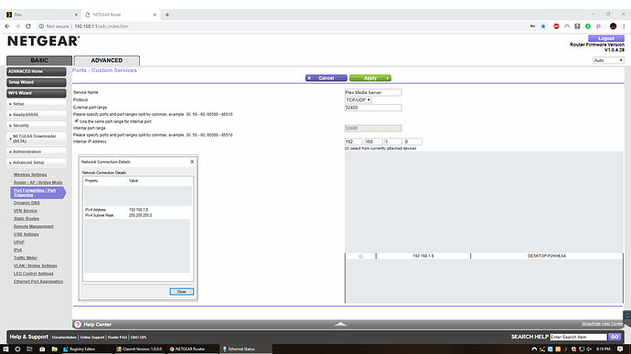
Task: Focus the External port range field
Action: tap(373, 108)
